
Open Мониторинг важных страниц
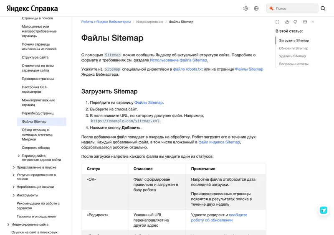pyautogui.click(x=38, y=102)
